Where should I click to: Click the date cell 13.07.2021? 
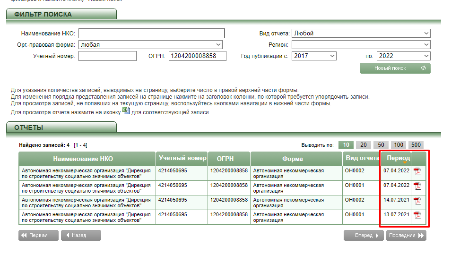click(x=396, y=215)
